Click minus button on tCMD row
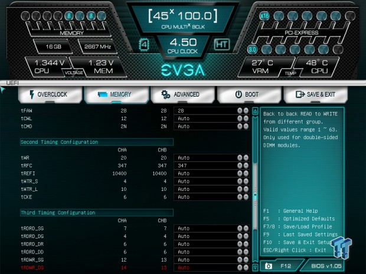 [246, 126]
